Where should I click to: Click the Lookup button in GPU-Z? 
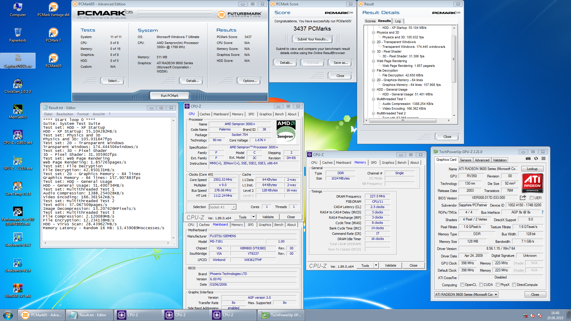[532, 169]
